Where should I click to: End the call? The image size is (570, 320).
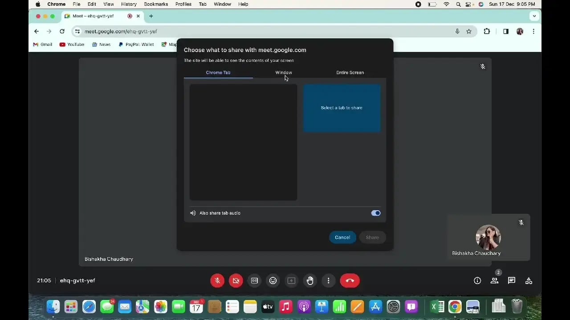[x=350, y=280]
